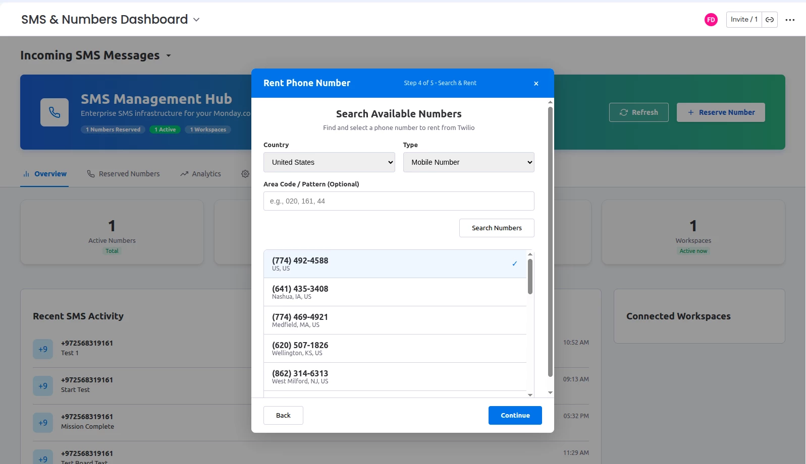Focus the Area Code / Pattern input field
The width and height of the screenshot is (806, 464).
click(x=399, y=201)
